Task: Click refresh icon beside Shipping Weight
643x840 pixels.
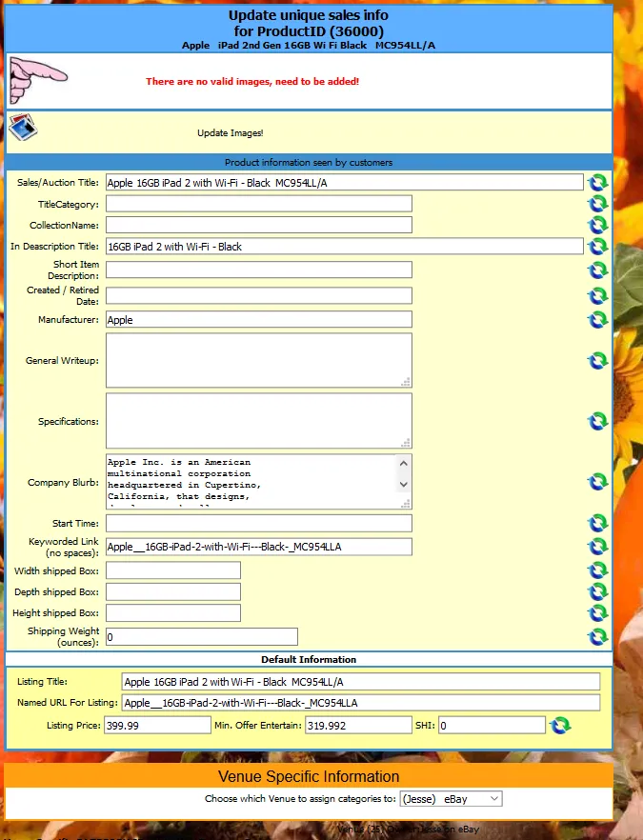Action: click(x=597, y=637)
